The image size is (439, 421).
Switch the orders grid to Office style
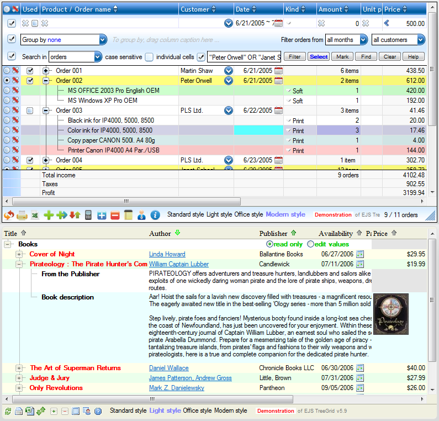pyautogui.click(x=248, y=214)
